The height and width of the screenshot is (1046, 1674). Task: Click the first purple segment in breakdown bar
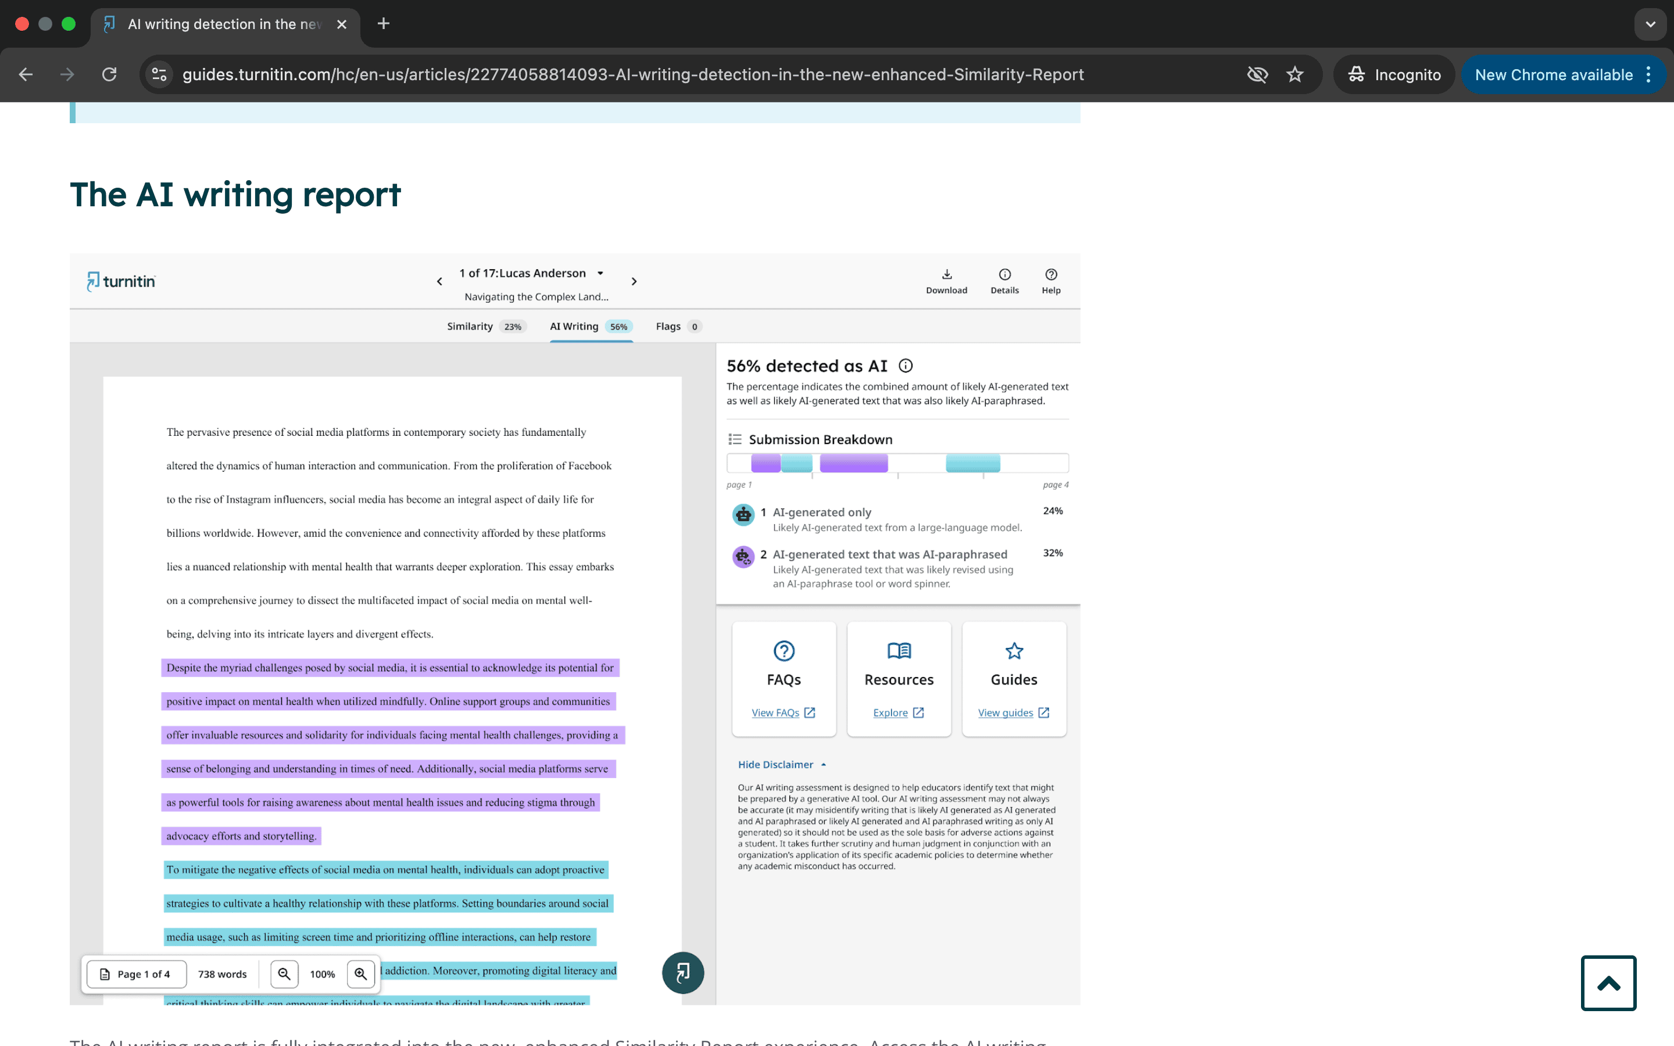[766, 463]
